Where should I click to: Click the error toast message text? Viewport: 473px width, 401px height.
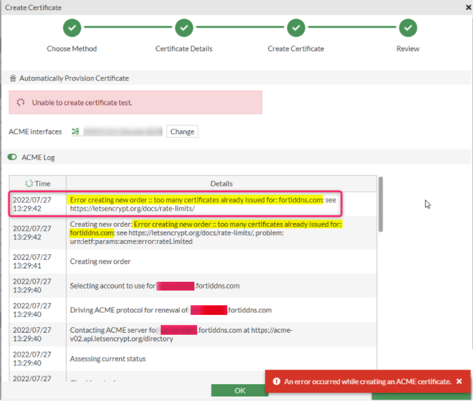point(367,382)
